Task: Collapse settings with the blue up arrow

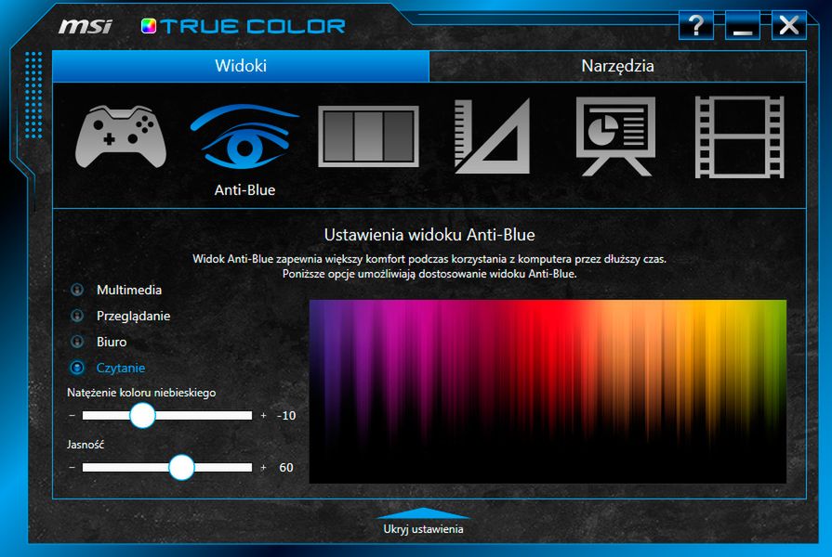Action: [423, 513]
